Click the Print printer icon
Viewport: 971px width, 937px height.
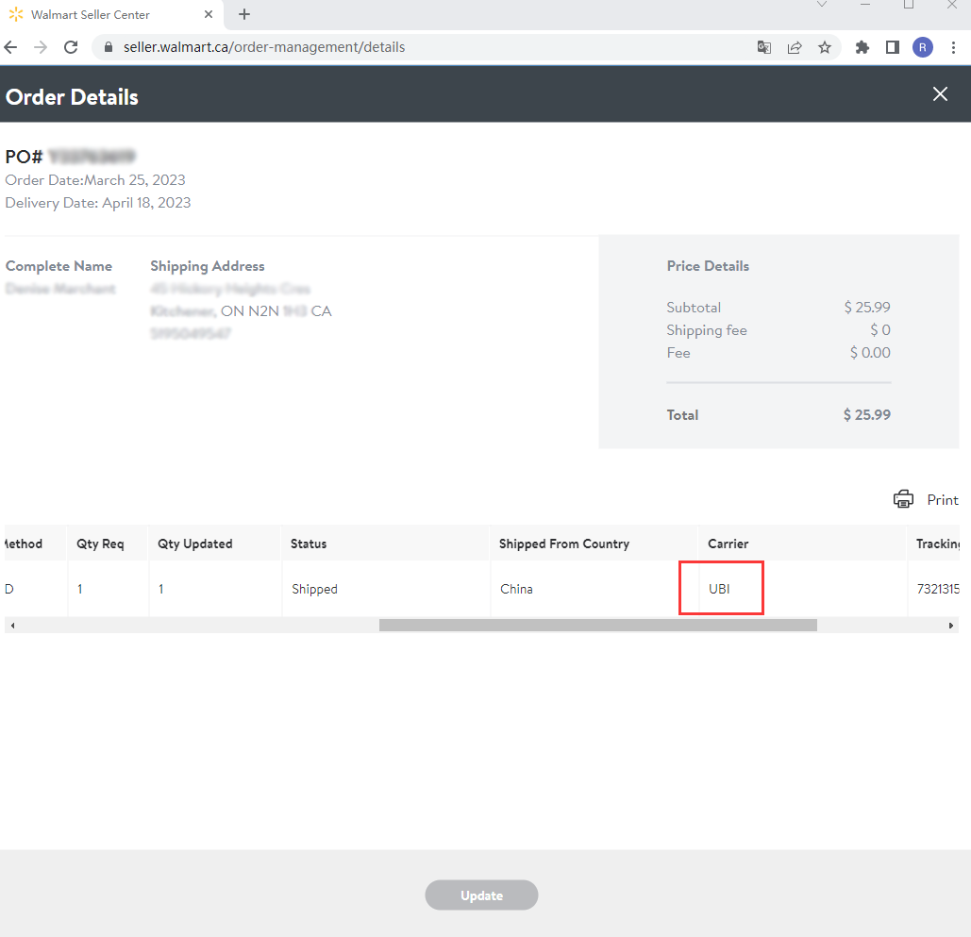pos(903,499)
